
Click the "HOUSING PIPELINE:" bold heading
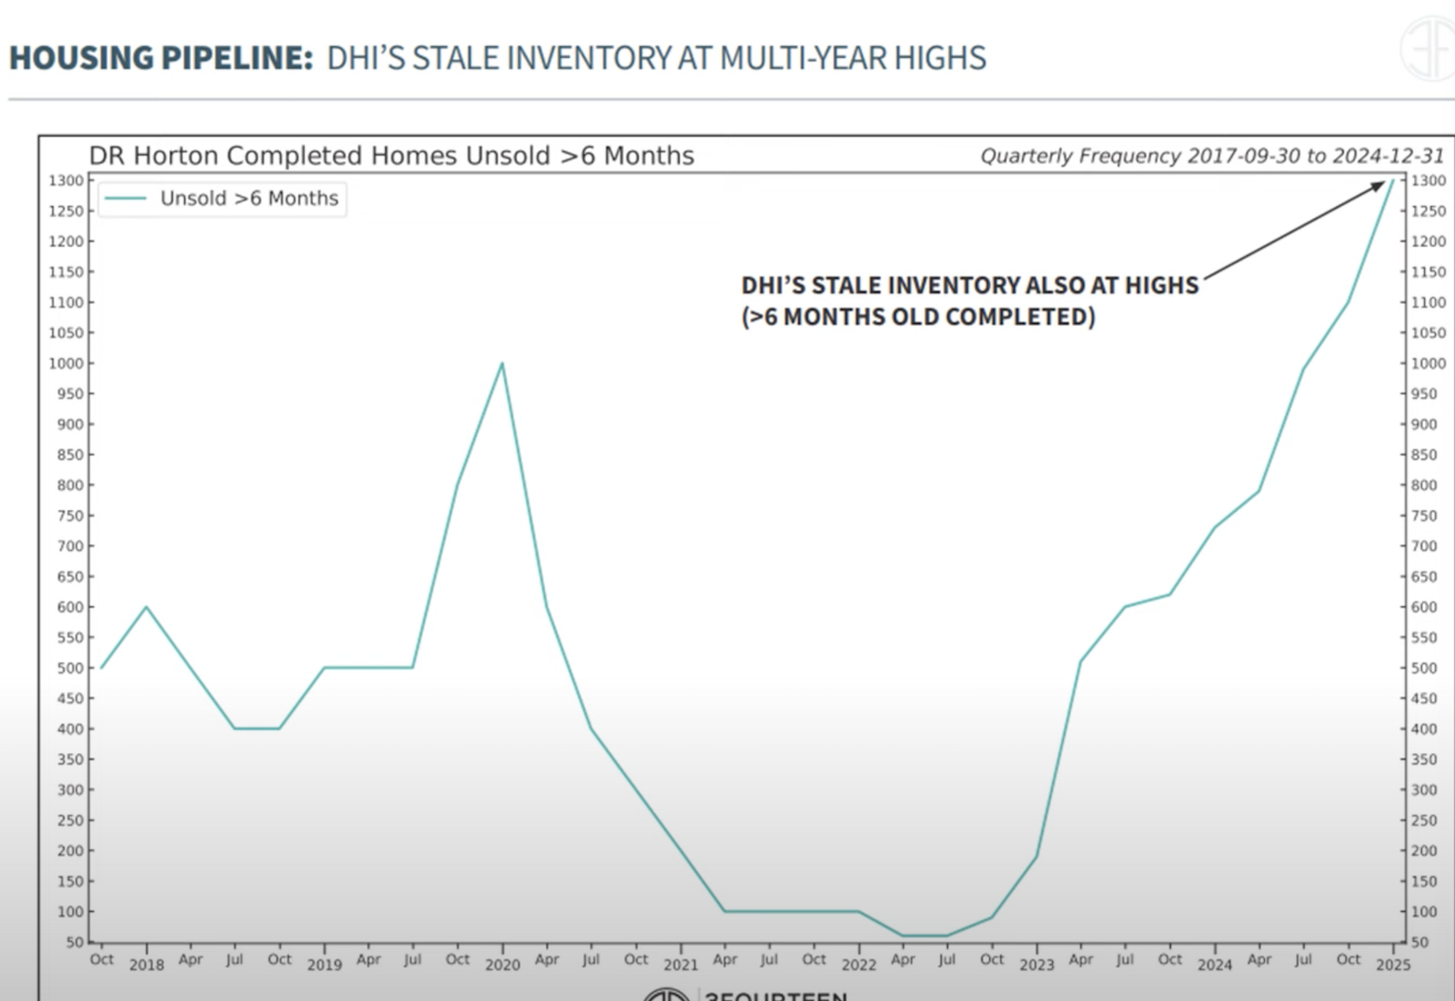(x=161, y=58)
